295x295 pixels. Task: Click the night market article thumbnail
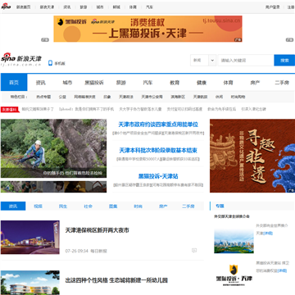coord(30,238)
